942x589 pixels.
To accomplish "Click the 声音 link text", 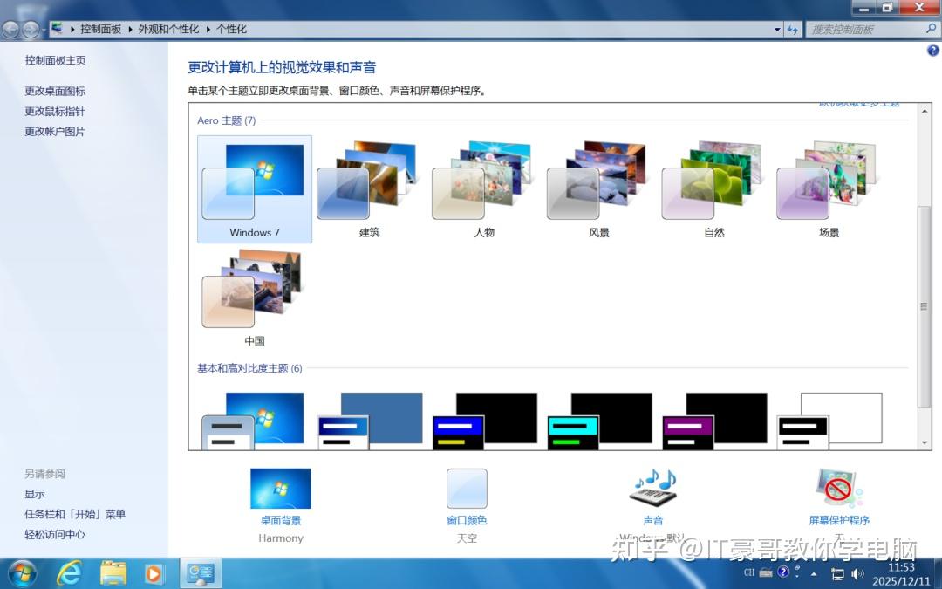I will tap(653, 520).
